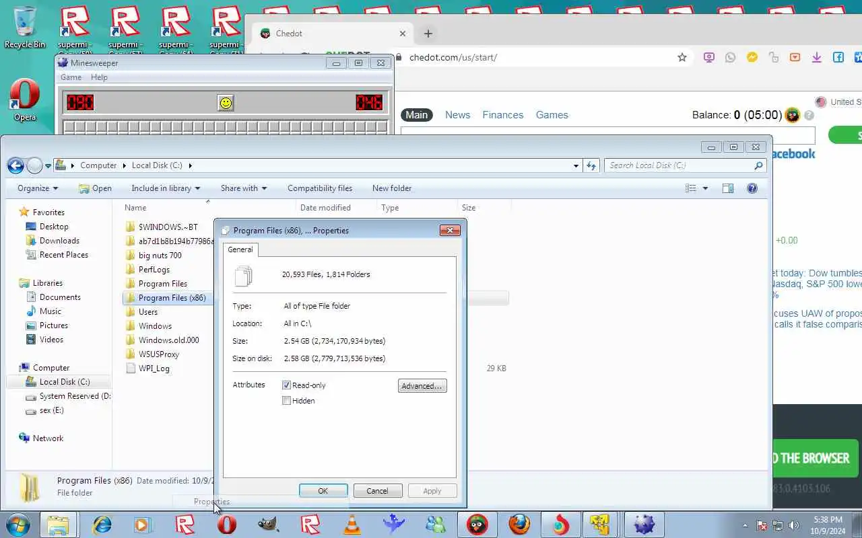Click the refresh button beside address bar
Image resolution: width=862 pixels, height=538 pixels.
tap(591, 165)
